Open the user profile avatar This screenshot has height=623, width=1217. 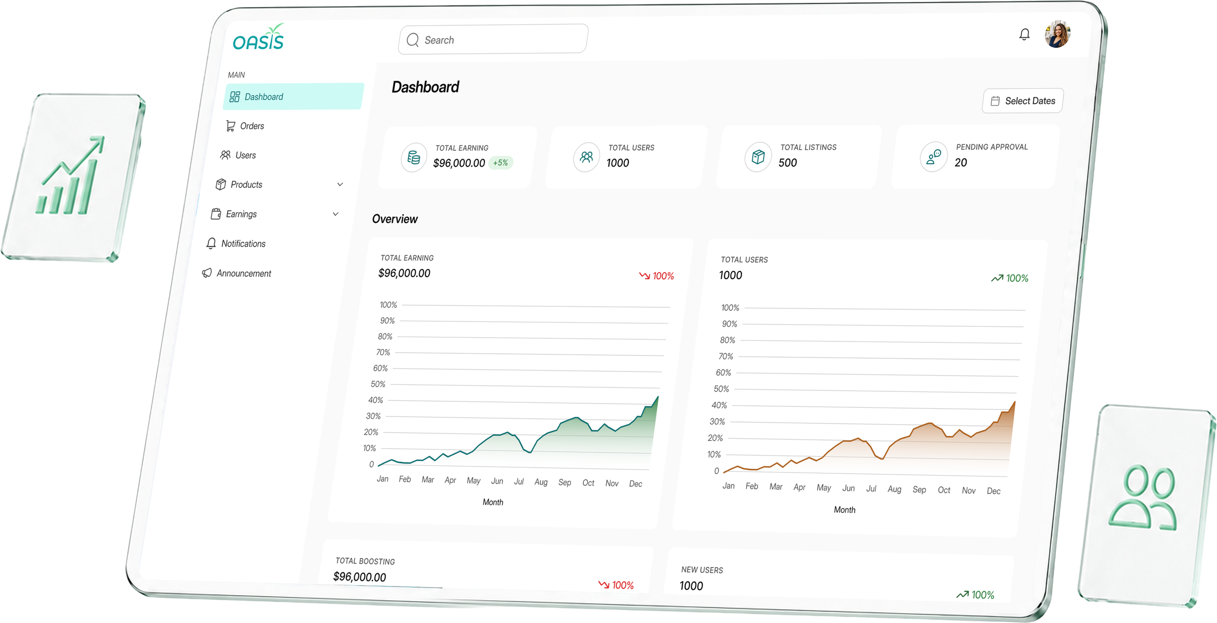(x=1058, y=34)
